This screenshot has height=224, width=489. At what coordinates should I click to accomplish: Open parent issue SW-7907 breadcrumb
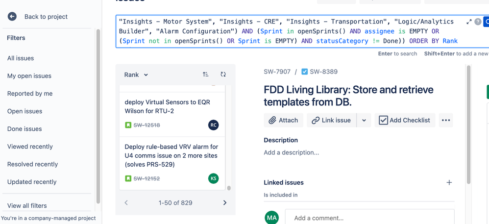[x=277, y=72]
